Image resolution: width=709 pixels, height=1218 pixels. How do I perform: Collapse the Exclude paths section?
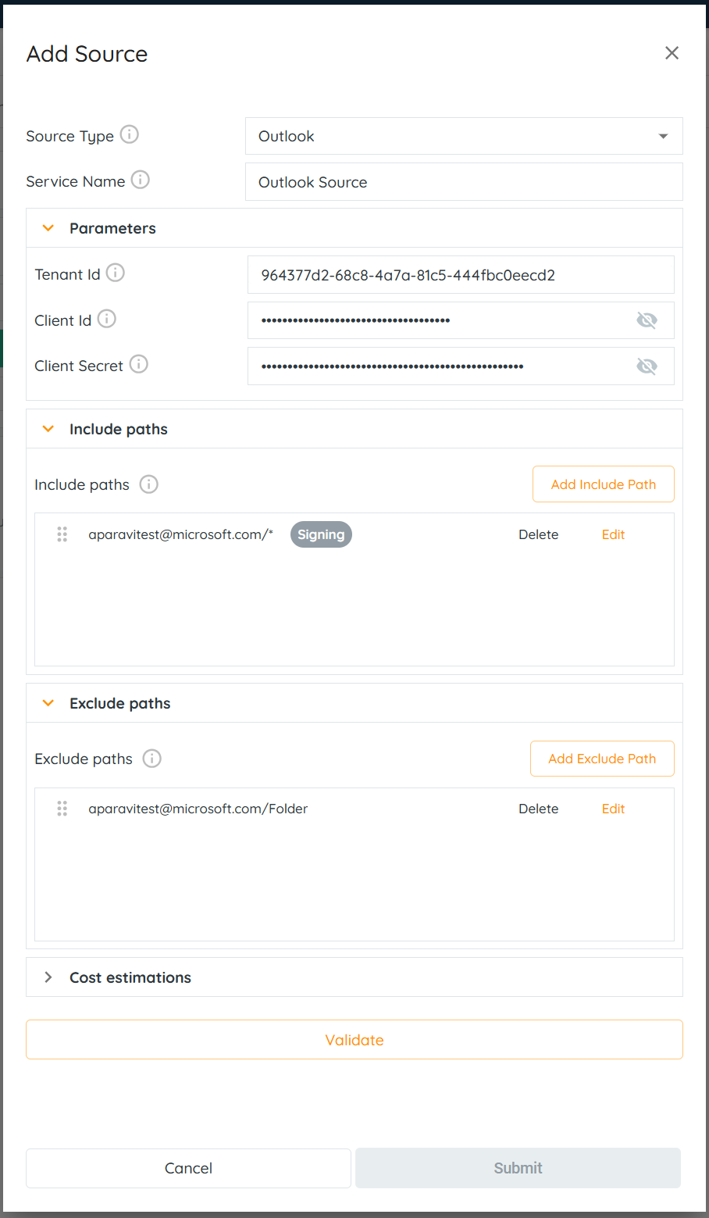tap(48, 703)
